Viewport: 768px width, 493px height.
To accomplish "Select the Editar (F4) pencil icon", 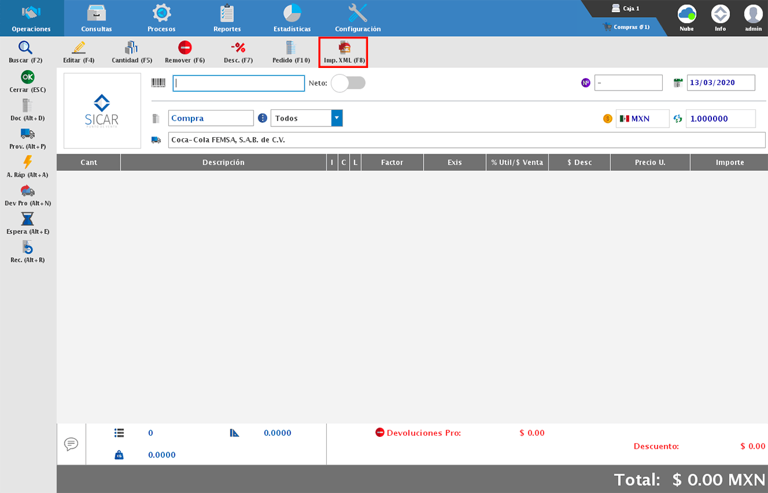I will 79,48.
